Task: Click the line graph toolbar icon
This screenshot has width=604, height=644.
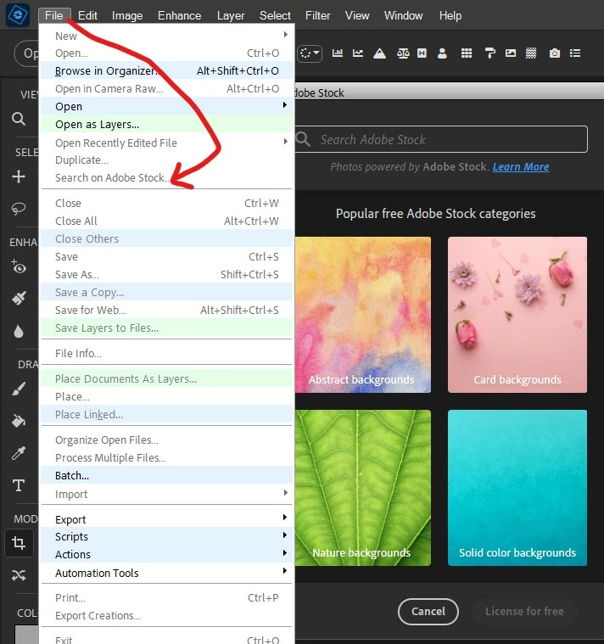Action: click(x=358, y=53)
